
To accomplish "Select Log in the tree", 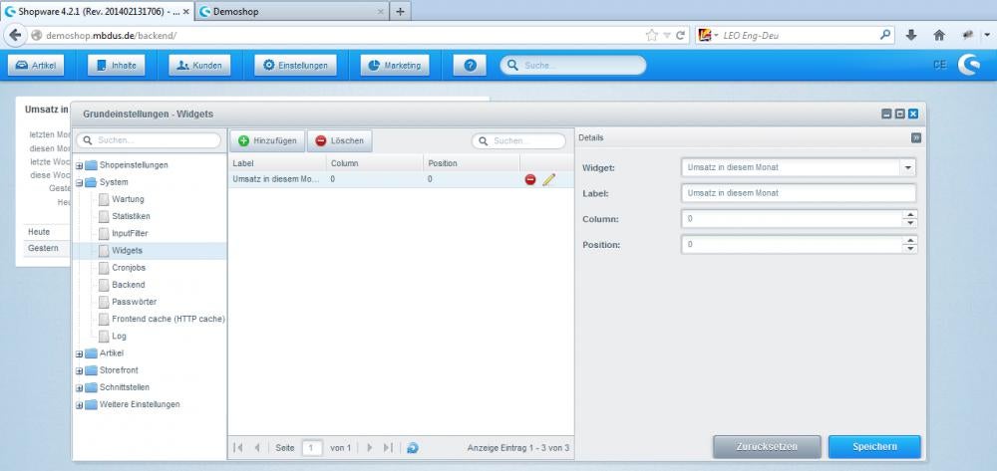I will coord(119,337).
